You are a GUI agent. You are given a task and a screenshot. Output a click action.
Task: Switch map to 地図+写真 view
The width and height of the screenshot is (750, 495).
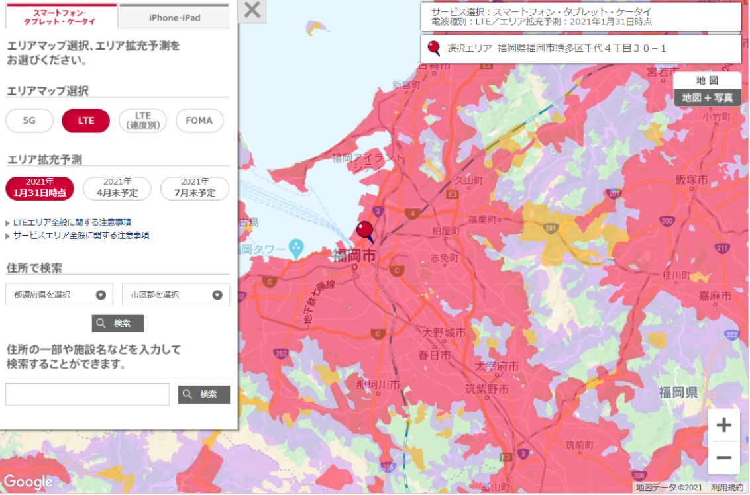(x=708, y=97)
